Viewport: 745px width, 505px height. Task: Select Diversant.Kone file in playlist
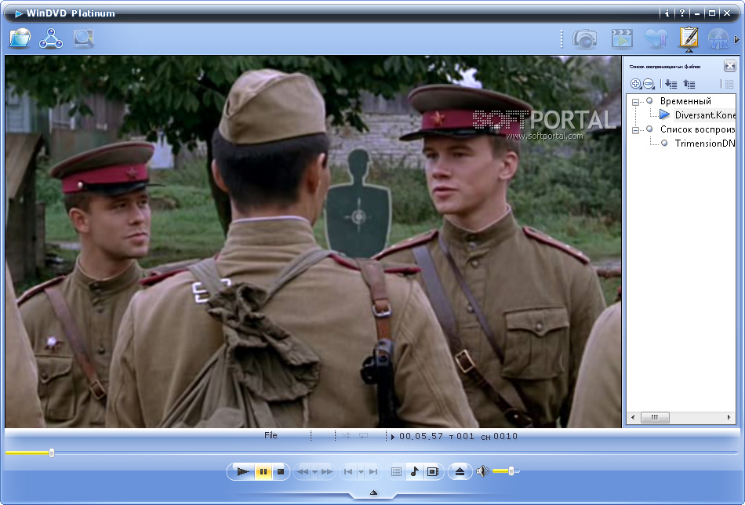tap(705, 115)
